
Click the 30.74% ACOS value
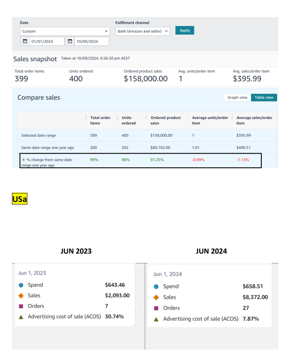point(114,316)
